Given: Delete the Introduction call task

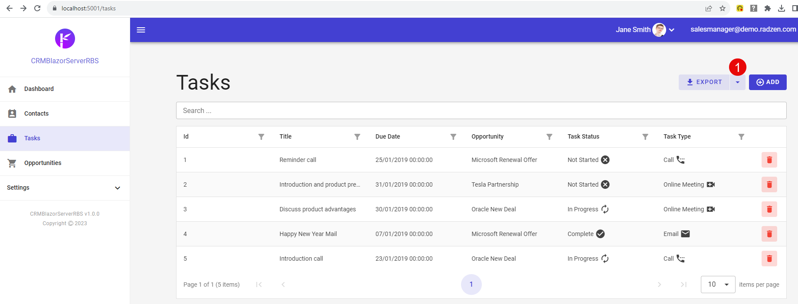Looking at the screenshot, I should pyautogui.click(x=769, y=259).
